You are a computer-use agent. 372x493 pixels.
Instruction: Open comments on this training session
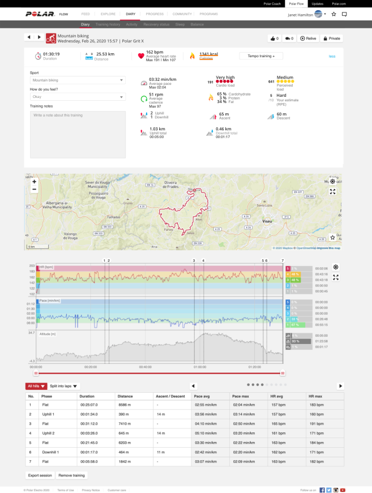(x=289, y=38)
